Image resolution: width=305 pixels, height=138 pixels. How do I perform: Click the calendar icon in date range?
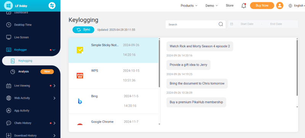click(x=232, y=24)
